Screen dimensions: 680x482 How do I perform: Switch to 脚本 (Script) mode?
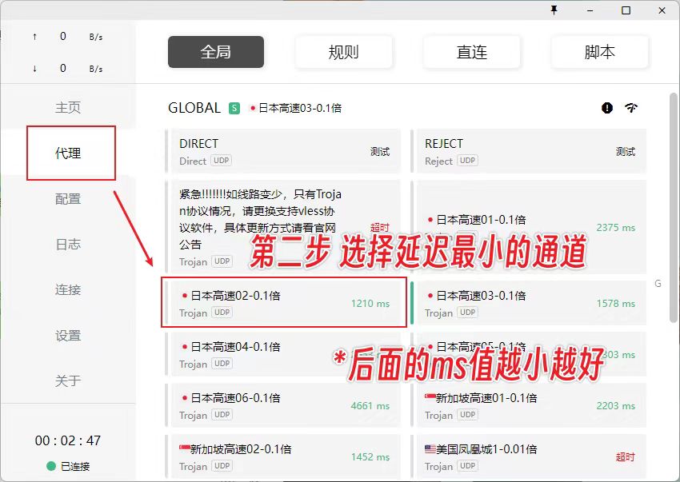pyautogui.click(x=599, y=52)
